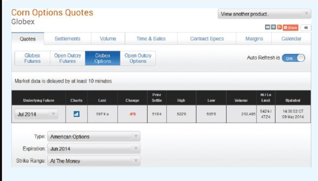Click the print icon near Share
Screen dimensions: 318x181
pos(273,27)
